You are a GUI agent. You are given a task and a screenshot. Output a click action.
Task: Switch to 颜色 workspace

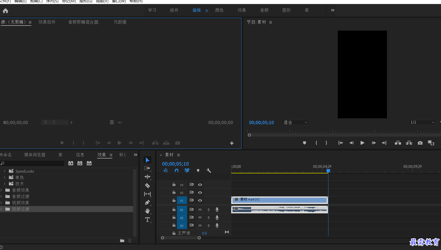coord(219,10)
